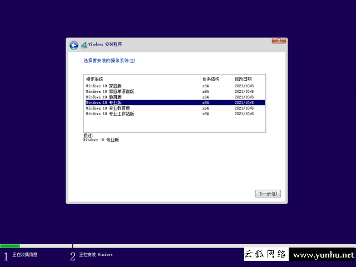Click the 操作系统 column header
This screenshot has width=356, height=267.
[142, 79]
